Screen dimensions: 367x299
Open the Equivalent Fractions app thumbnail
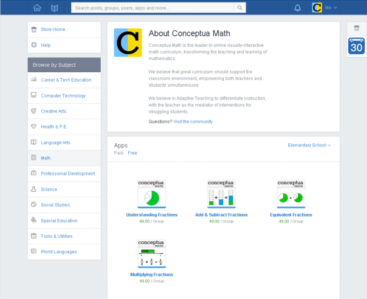click(291, 194)
